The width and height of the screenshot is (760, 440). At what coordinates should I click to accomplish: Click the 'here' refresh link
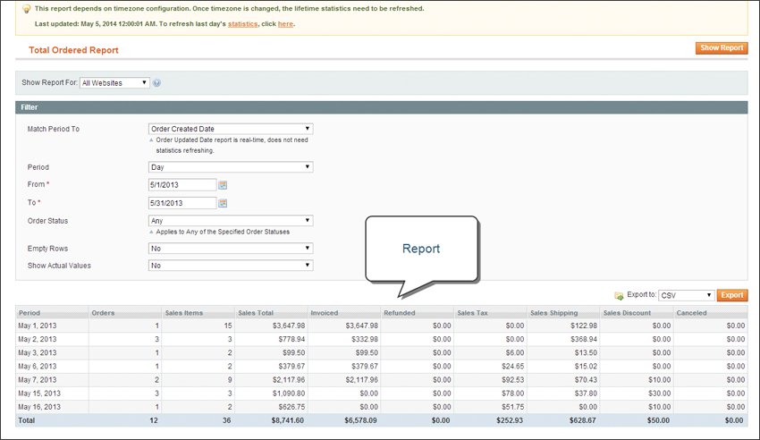pos(285,24)
